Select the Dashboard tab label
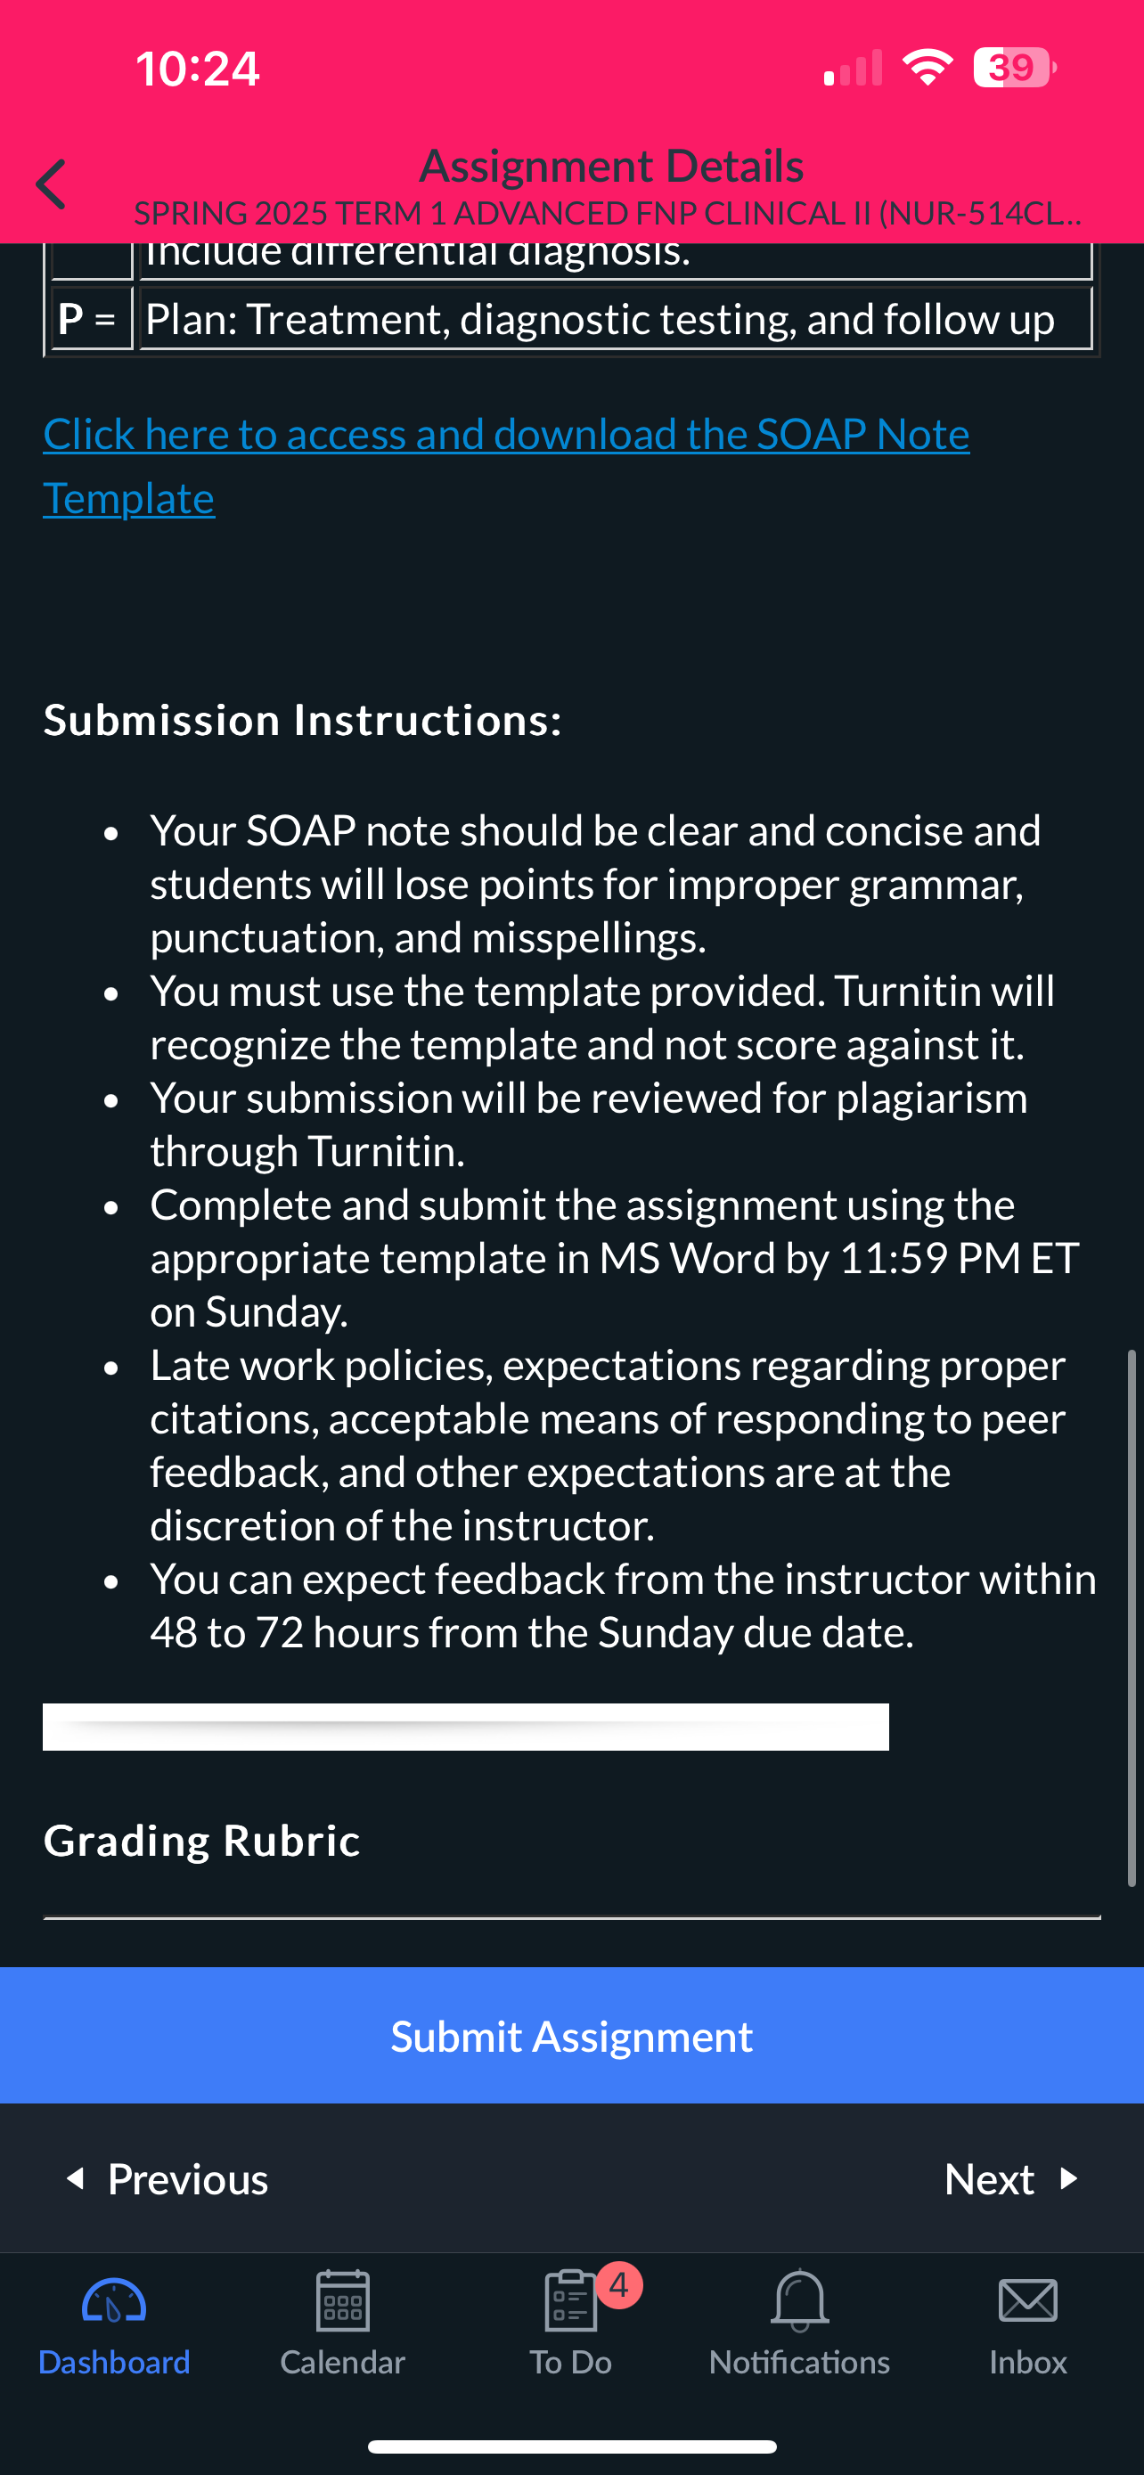1144x2475 pixels. pyautogui.click(x=113, y=2362)
